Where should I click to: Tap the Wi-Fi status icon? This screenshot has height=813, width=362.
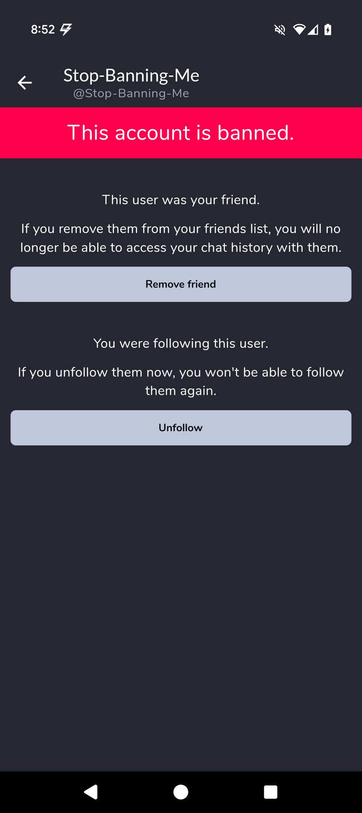pyautogui.click(x=299, y=29)
